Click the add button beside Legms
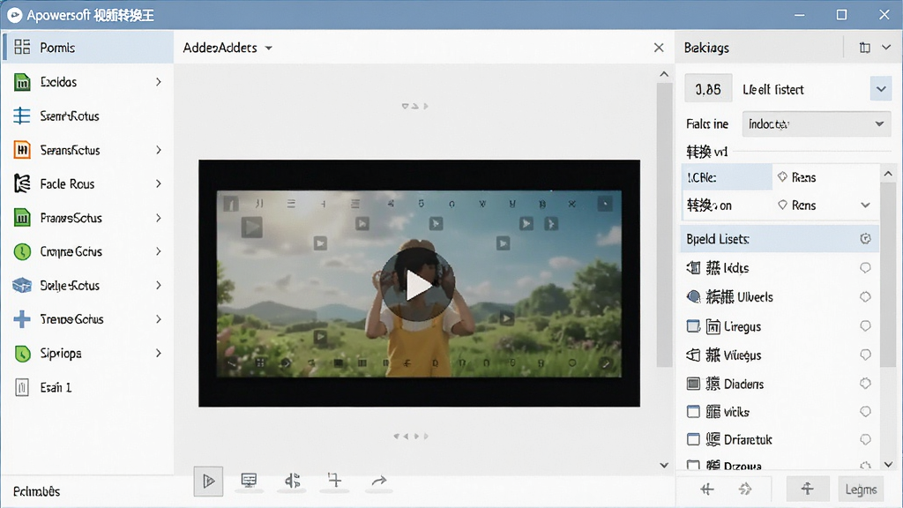 point(807,489)
